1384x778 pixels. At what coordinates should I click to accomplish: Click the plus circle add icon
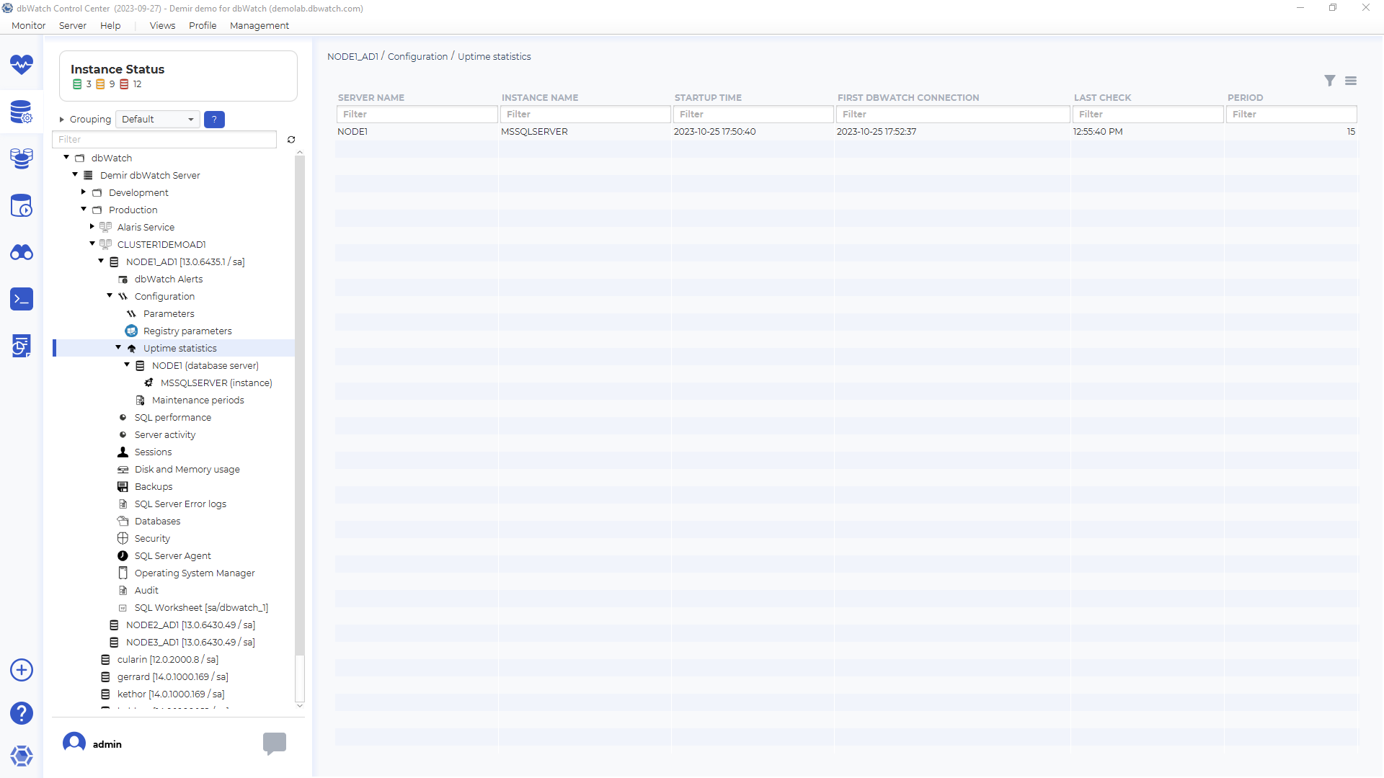[22, 670]
